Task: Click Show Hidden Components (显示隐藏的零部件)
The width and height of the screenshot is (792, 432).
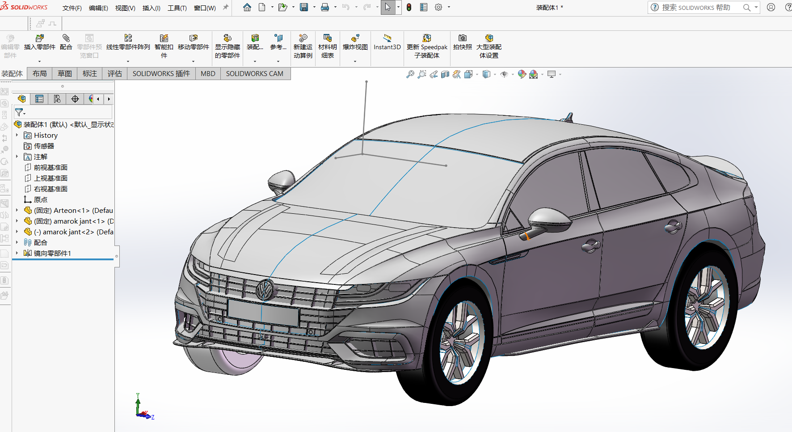Action: [x=227, y=47]
